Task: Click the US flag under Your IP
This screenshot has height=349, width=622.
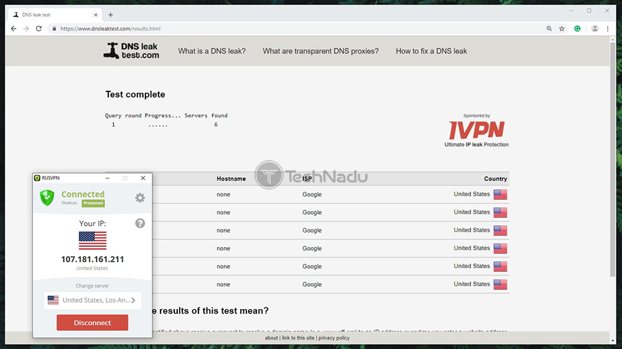Action: (93, 240)
